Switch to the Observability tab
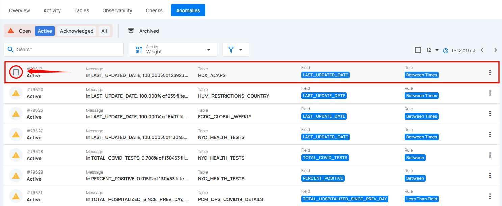Screen dimensions: 502x206 118,10
